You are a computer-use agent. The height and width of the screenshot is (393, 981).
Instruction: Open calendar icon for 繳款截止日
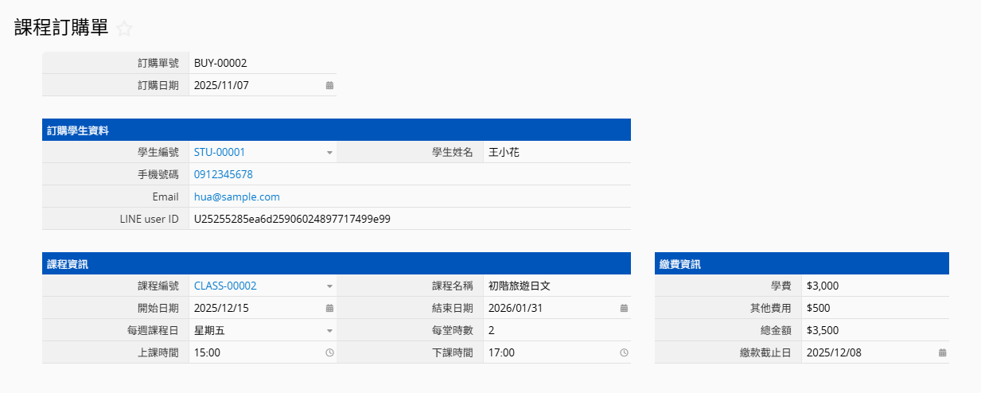(942, 352)
